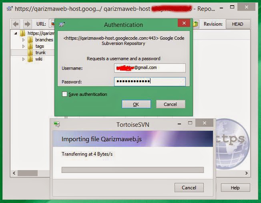Close the Authentication dialog

click(184, 23)
